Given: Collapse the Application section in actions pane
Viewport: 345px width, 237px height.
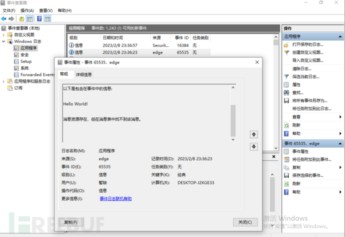Looking at the screenshot, I should (340, 36).
